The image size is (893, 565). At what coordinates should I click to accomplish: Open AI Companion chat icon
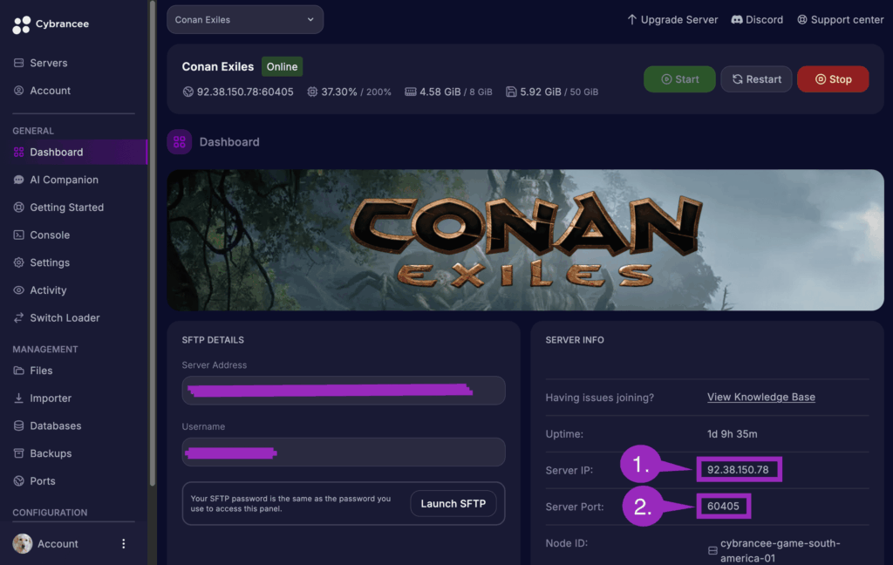(19, 180)
